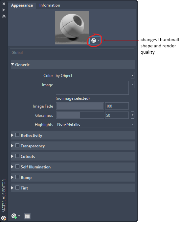Viewport: 182px width, 225px height.
Task: Open thumbnail shape and render quality menu
Action: 95,40
